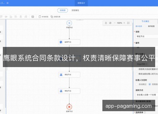
Task: Edit the 名称 name input field
Action: pyautogui.click(x=147, y=37)
